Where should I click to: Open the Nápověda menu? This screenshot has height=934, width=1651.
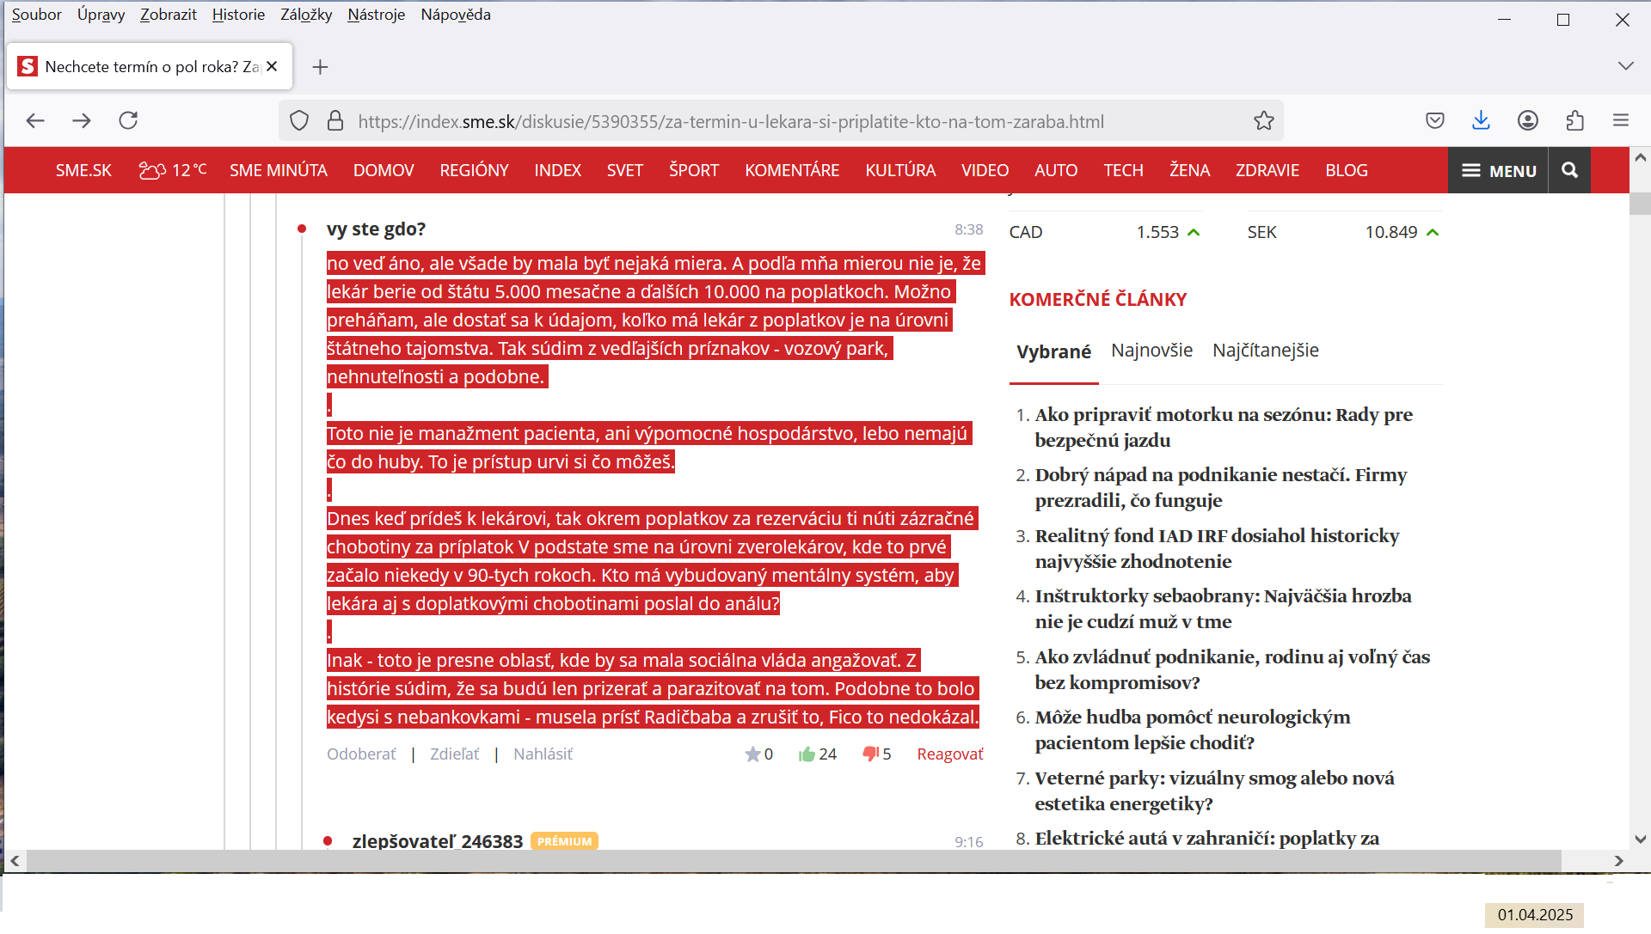pos(456,15)
